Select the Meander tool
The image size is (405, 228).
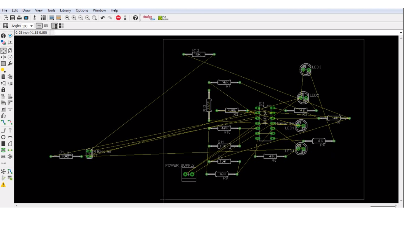tap(3, 116)
